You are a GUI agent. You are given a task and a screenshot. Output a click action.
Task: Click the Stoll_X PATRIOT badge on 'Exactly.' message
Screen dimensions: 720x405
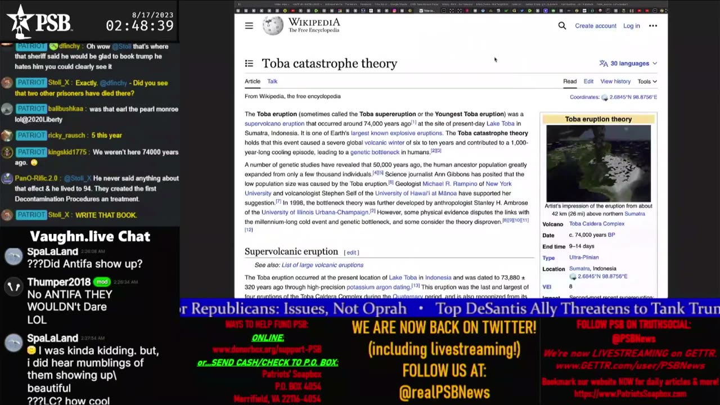pos(30,83)
